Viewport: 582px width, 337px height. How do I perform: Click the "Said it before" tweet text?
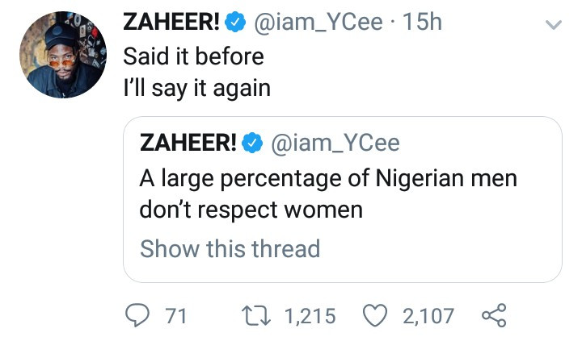click(193, 57)
